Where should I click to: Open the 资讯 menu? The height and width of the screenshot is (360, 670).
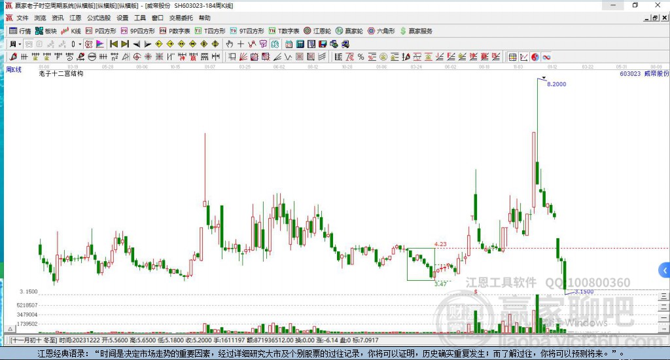(x=58, y=18)
